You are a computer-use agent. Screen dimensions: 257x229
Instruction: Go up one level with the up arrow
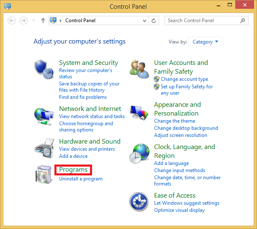(43, 21)
